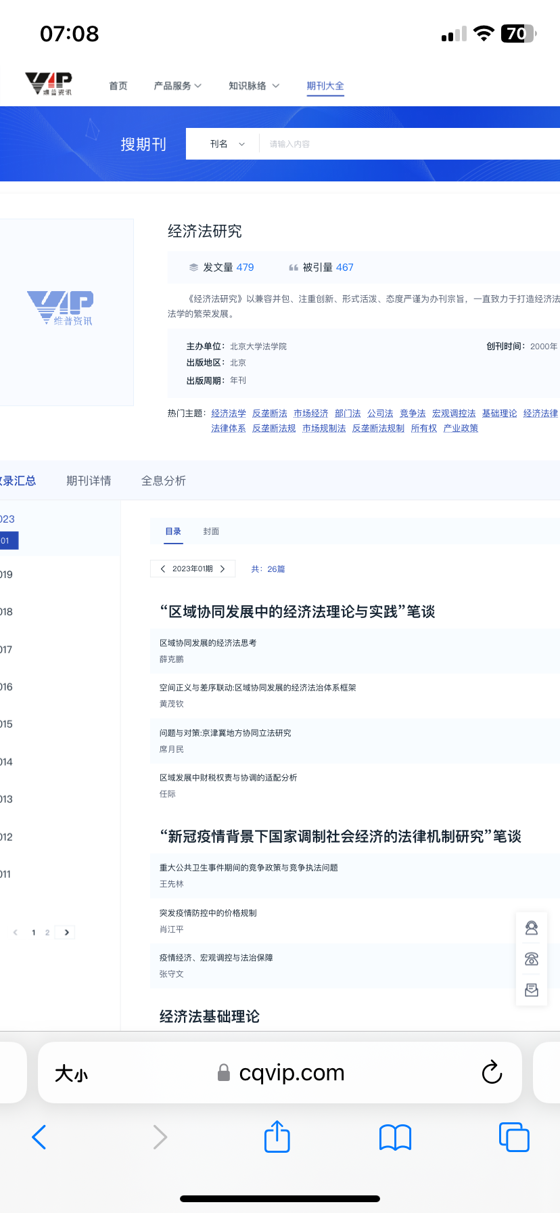Tap the telephone contact icon

[x=532, y=959]
